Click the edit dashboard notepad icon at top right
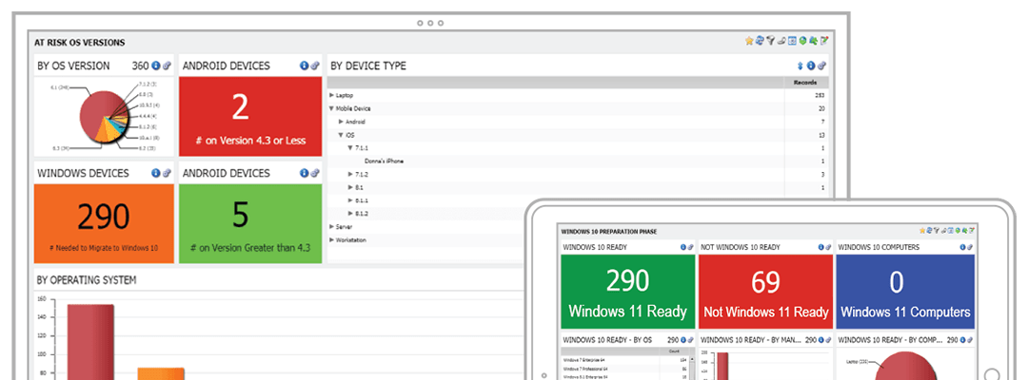The height and width of the screenshot is (380, 1028). point(824,41)
